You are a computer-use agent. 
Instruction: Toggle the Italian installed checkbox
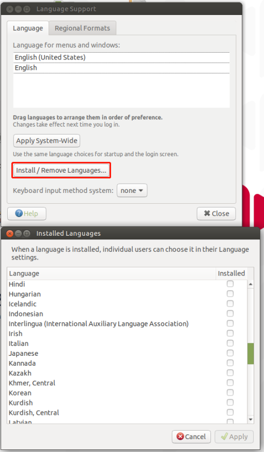tap(230, 343)
